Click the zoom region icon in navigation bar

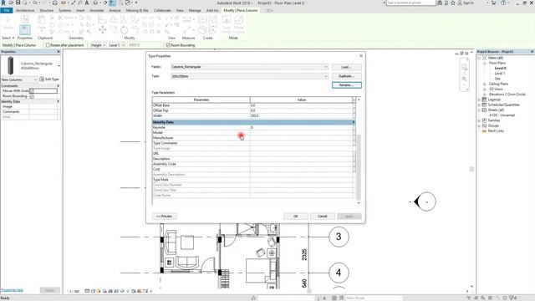(465, 79)
